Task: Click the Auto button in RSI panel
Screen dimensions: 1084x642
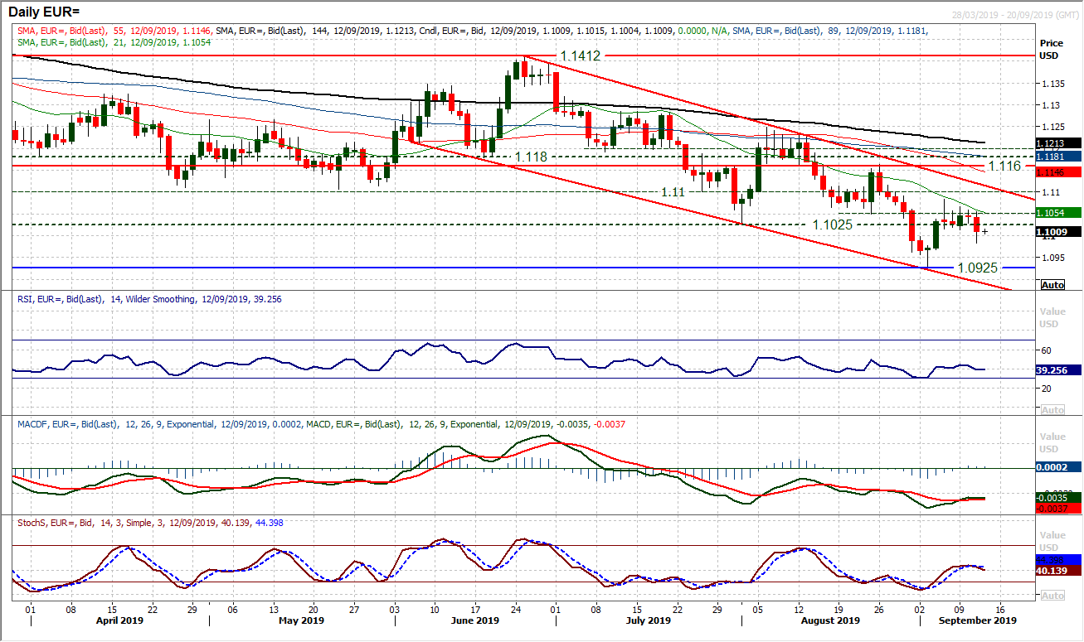Action: 1052,410
